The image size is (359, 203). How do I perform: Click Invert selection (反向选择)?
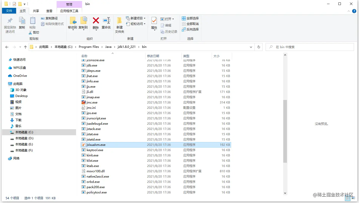190,29
